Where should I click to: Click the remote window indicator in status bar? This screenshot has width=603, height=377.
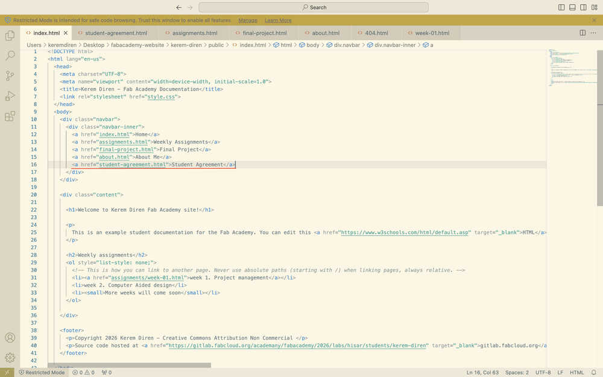point(7,372)
